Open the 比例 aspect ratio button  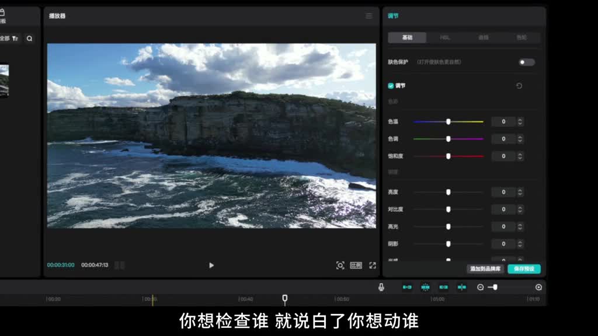pyautogui.click(x=356, y=265)
